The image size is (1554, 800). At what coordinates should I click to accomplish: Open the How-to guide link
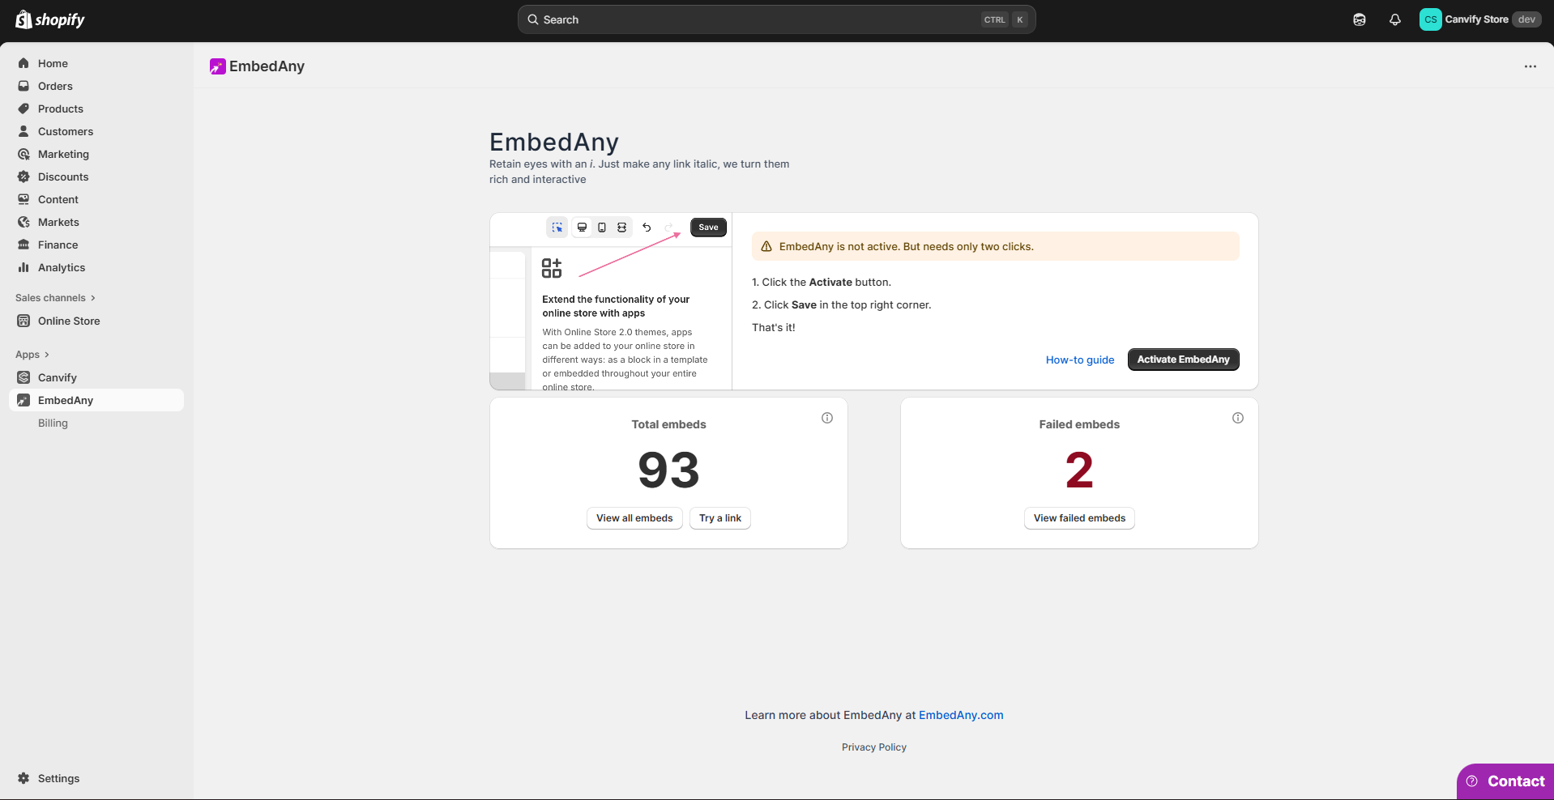1079,360
